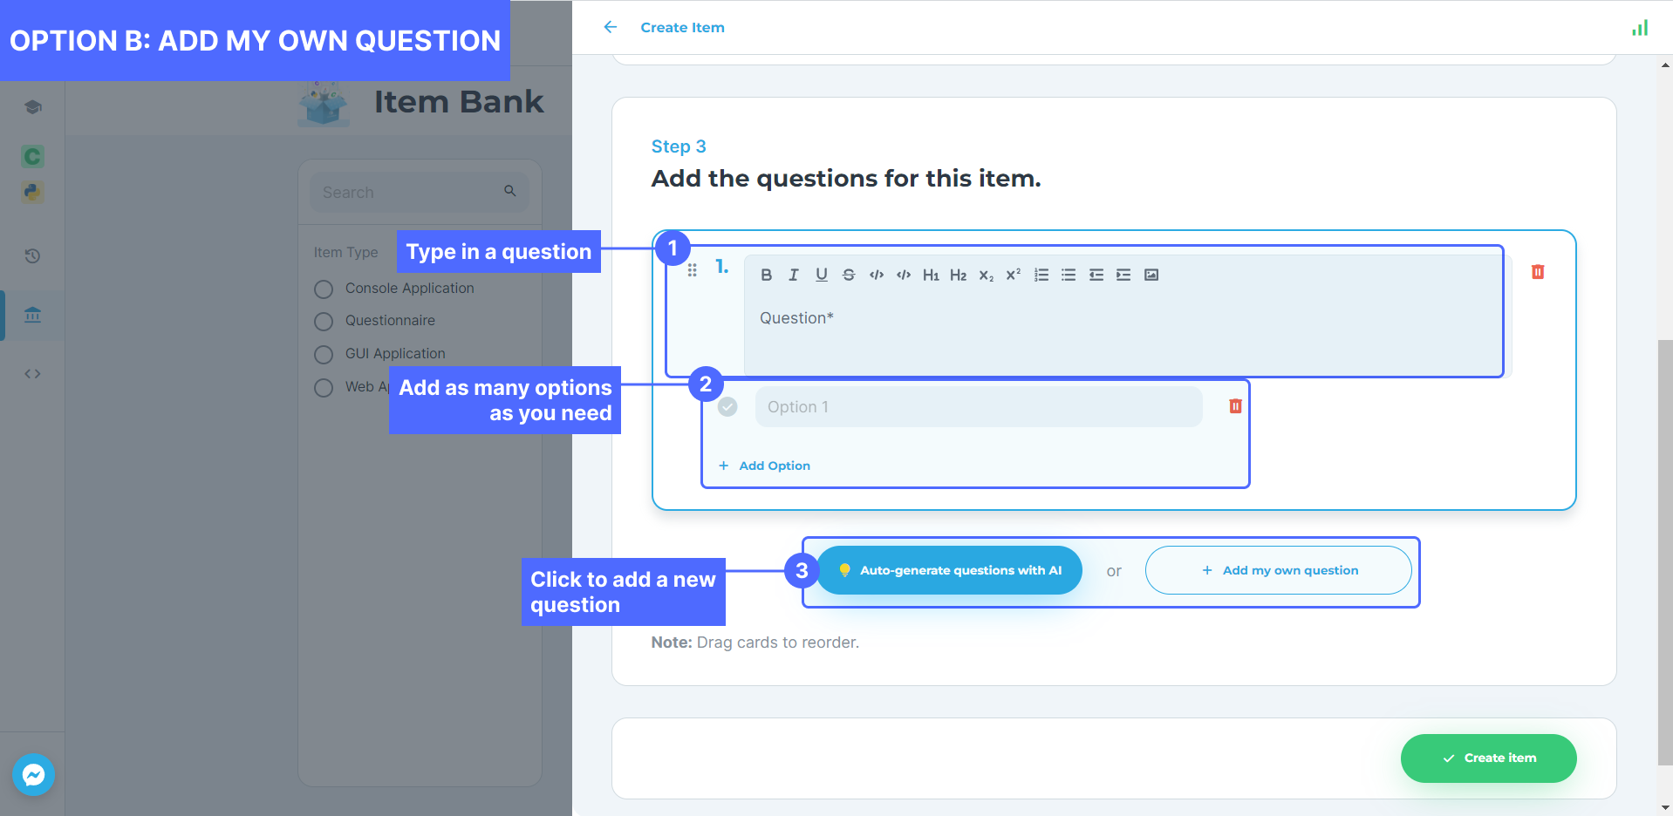Screen dimensions: 1673x816
Task: Toggle bold formatting in question editor
Action: click(766, 275)
